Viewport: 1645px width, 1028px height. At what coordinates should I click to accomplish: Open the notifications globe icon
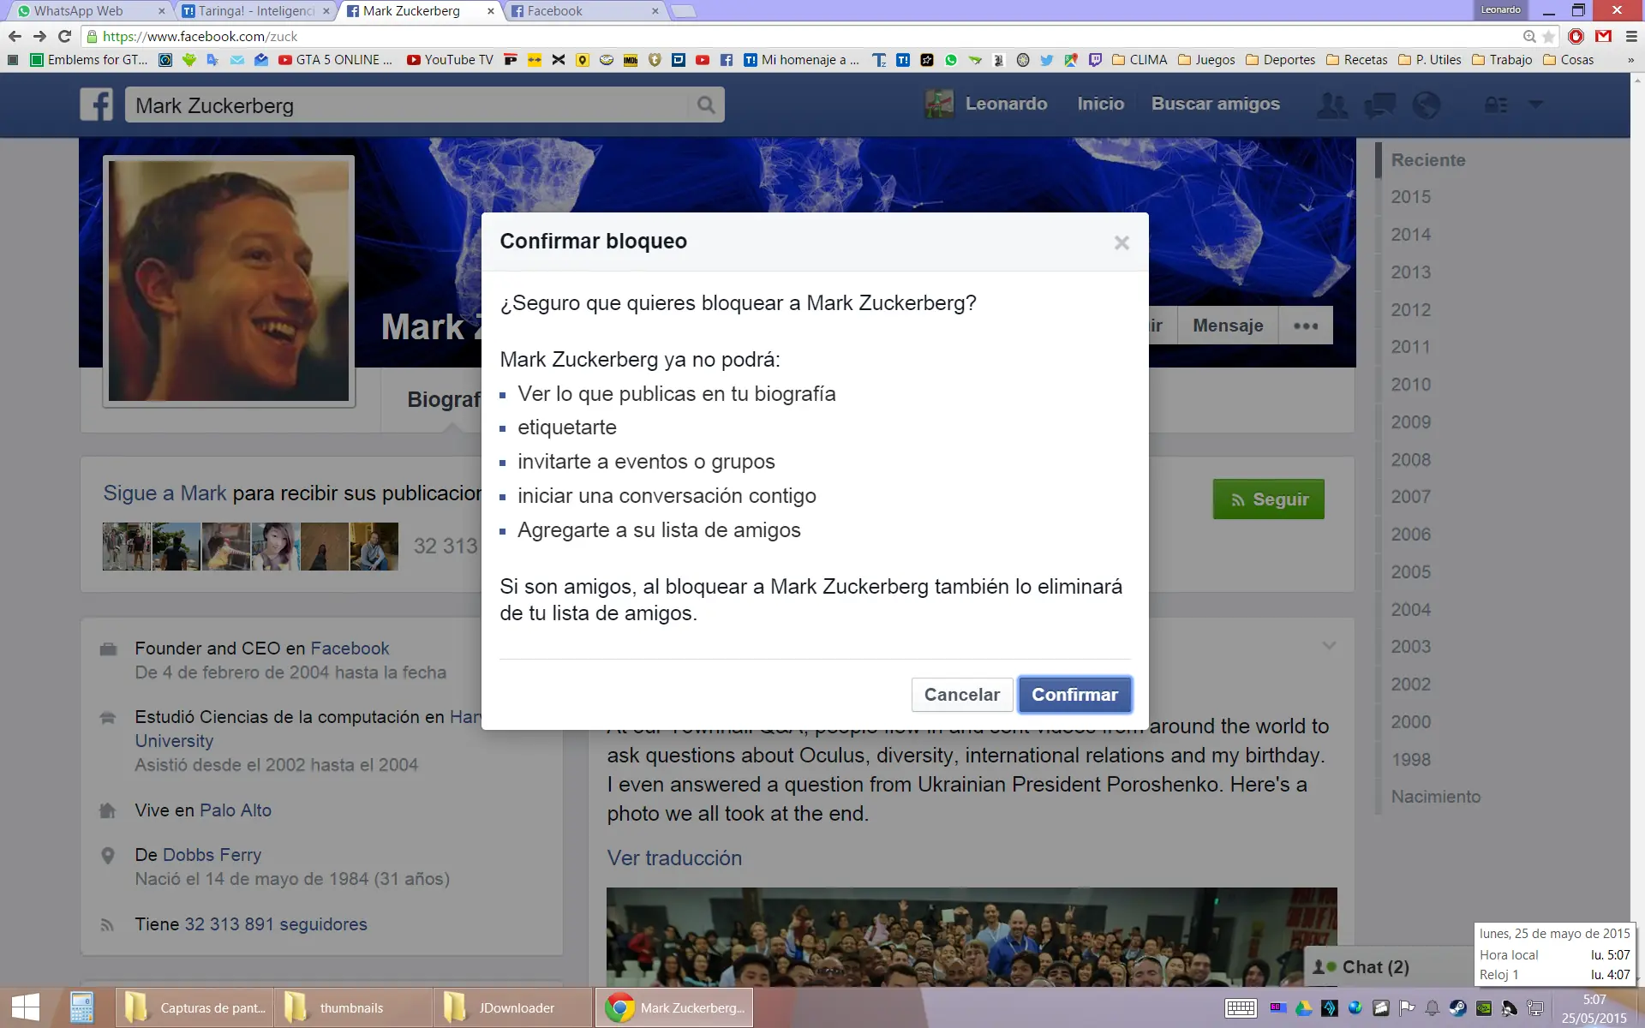pyautogui.click(x=1426, y=105)
